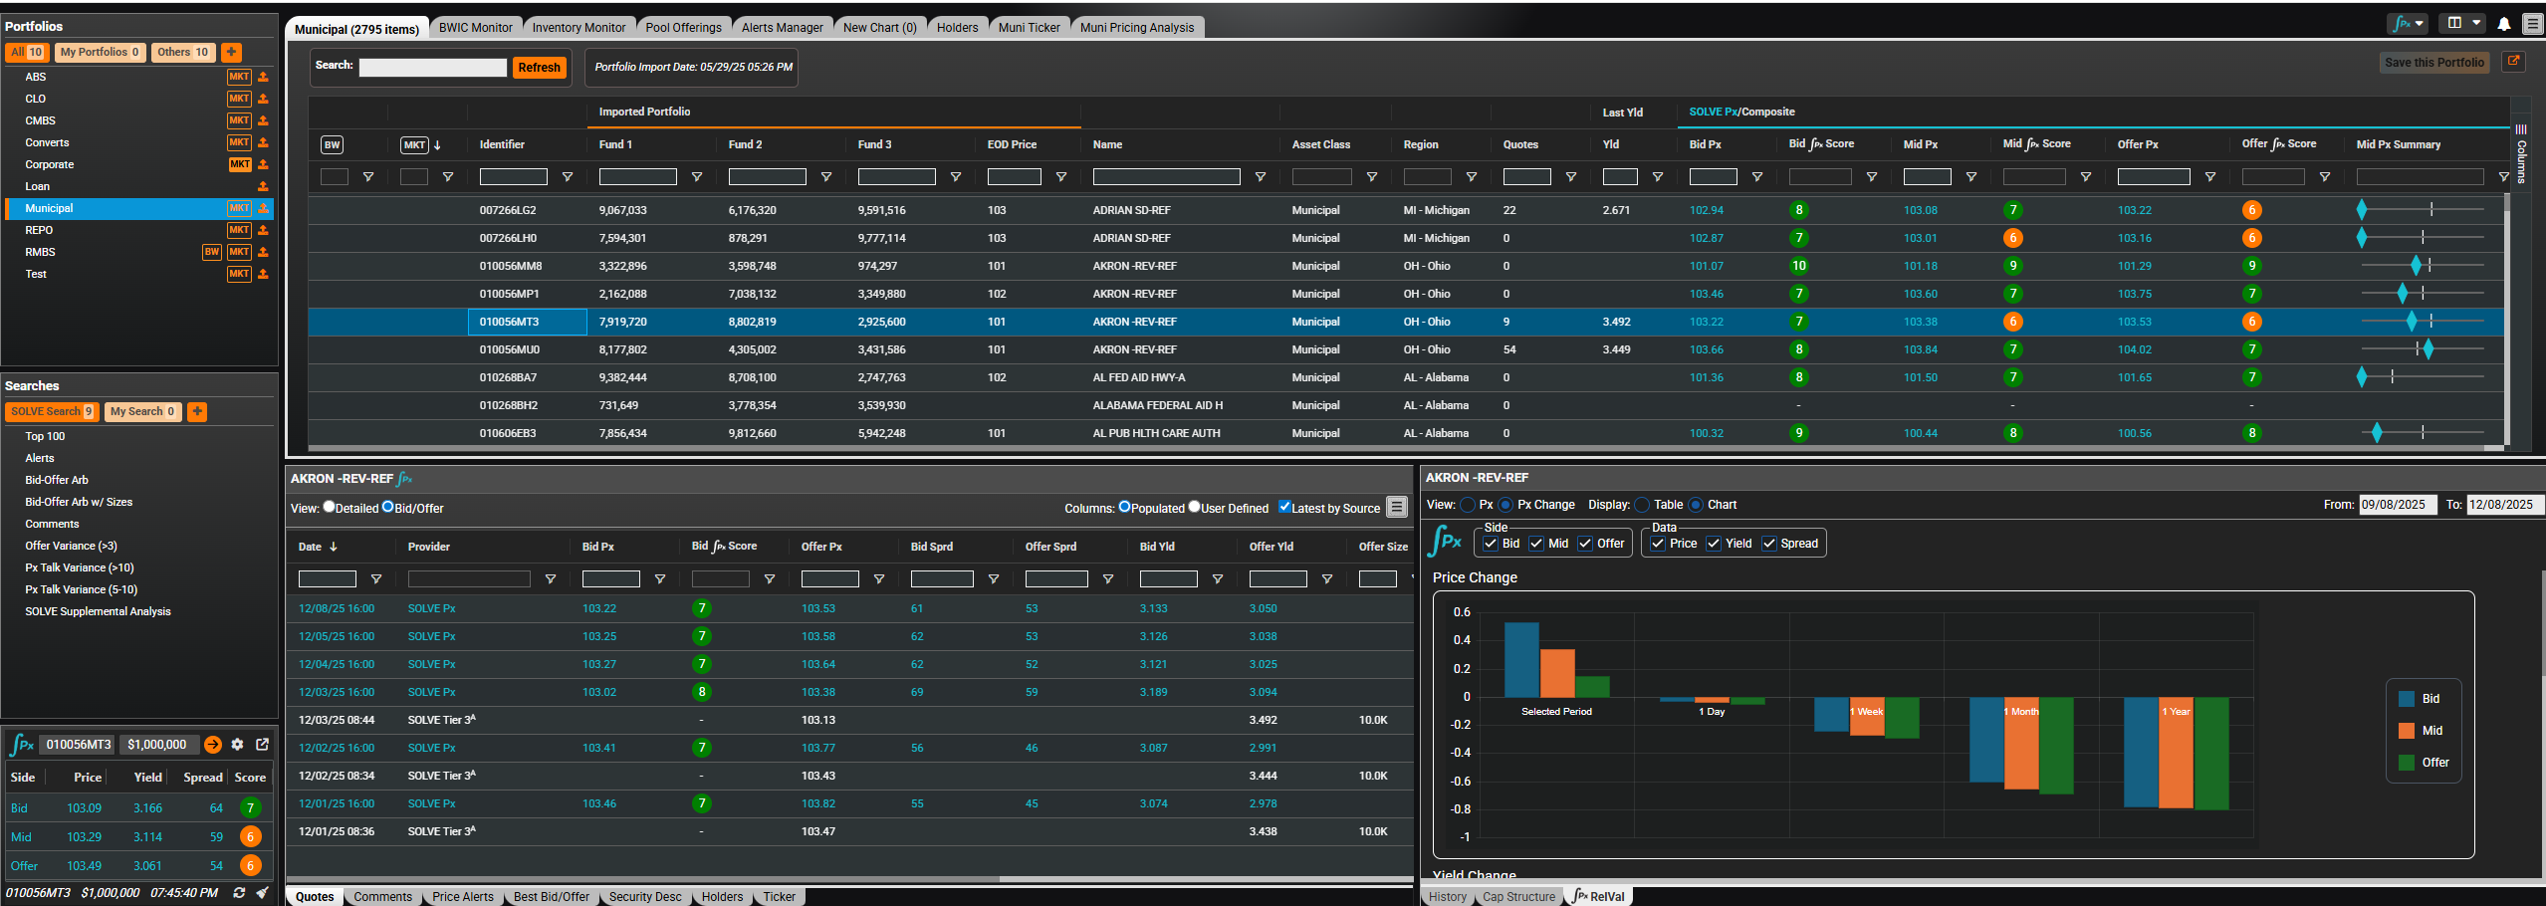2546x906 pixels.
Task: Click the upload icon next to Loan portfolio
Action: (263, 186)
